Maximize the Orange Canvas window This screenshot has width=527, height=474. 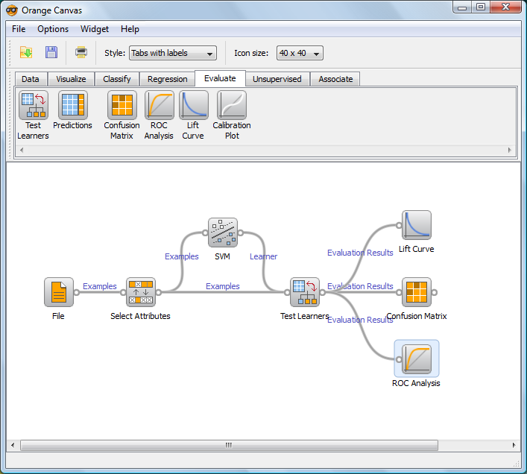[481, 7]
